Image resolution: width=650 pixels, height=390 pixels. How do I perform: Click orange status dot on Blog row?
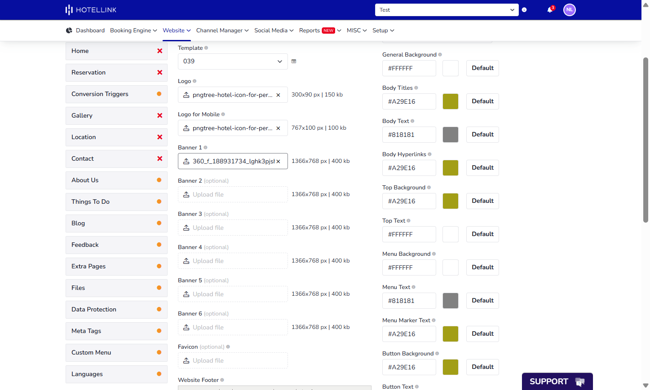pos(159,223)
